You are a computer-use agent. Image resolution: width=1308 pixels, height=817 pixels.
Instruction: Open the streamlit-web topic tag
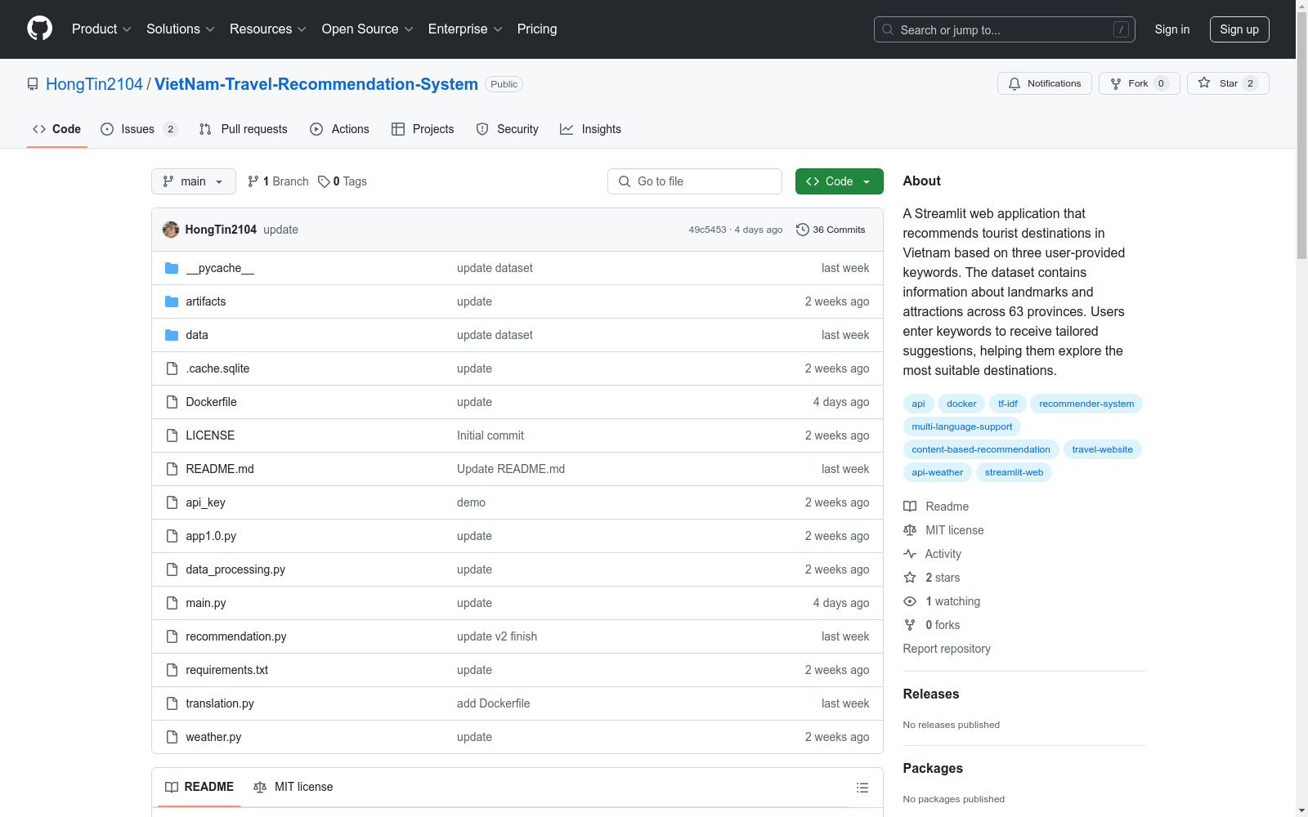(x=1014, y=472)
